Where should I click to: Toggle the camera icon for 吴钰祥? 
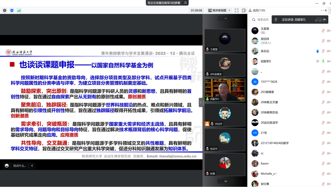(329, 41)
